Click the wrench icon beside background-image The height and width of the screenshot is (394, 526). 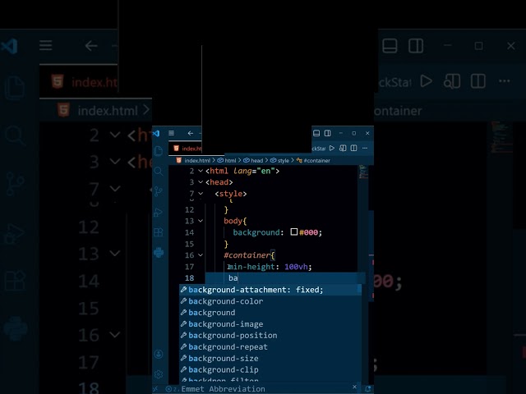[183, 323]
